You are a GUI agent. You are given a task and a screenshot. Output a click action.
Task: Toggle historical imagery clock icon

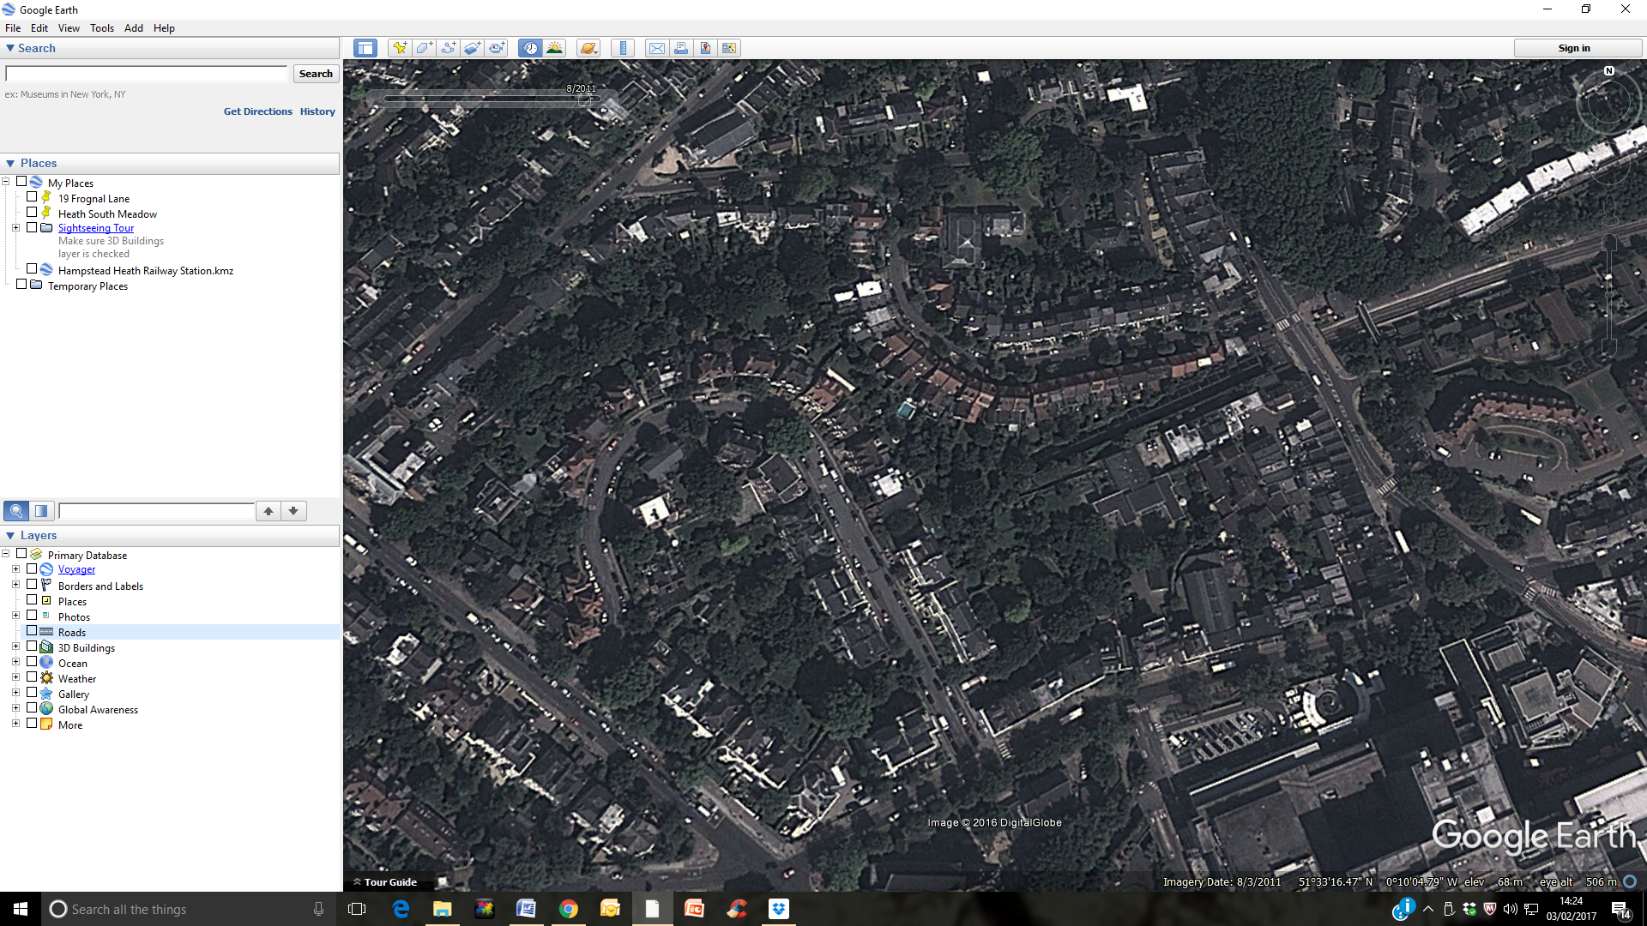530,48
